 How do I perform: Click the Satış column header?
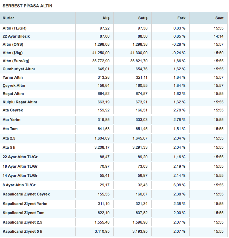[143, 18]
